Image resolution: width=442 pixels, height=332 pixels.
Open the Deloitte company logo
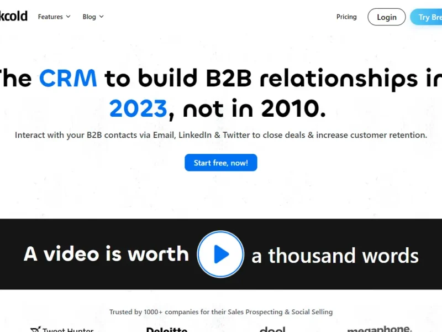[x=166, y=329]
